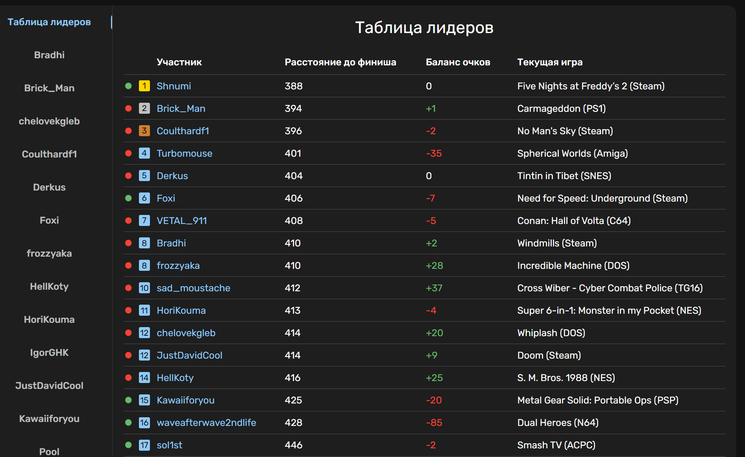
Task: Open Brick_Man in the sidebar
Action: coord(49,88)
